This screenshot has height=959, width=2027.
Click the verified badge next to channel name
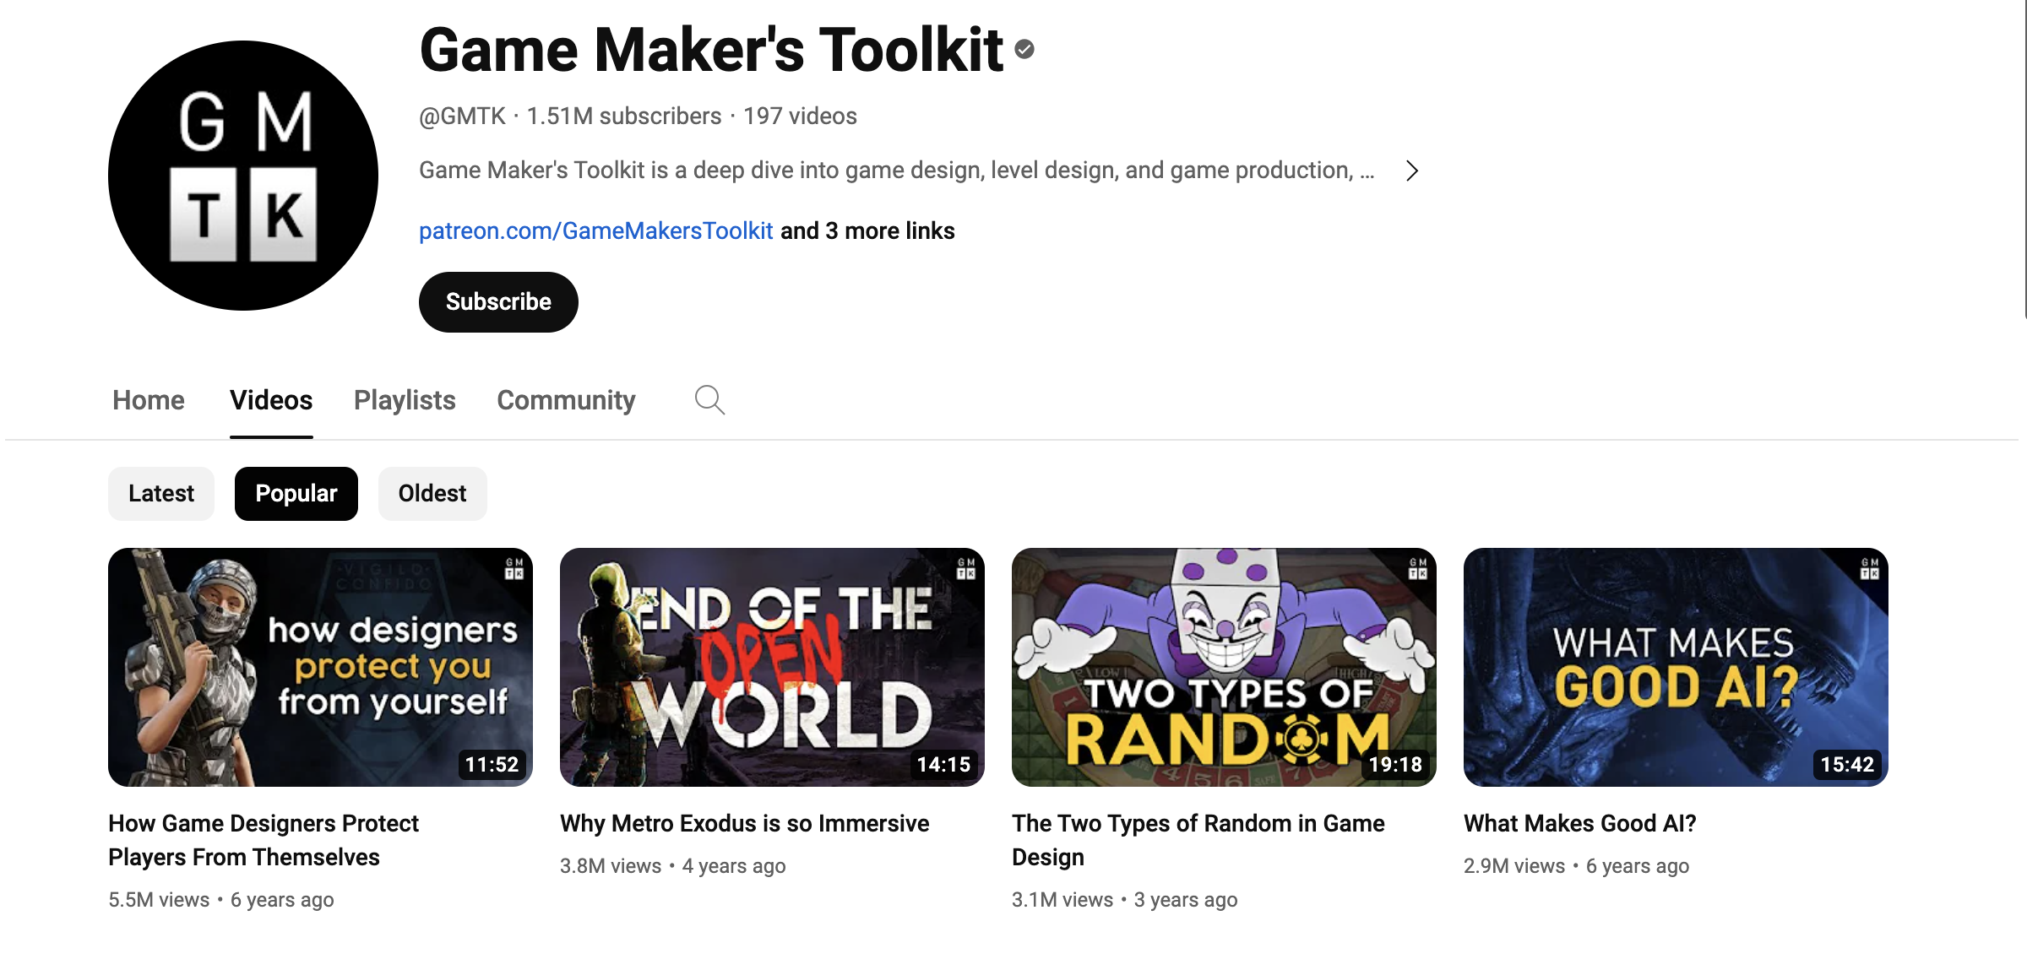pos(1024,49)
